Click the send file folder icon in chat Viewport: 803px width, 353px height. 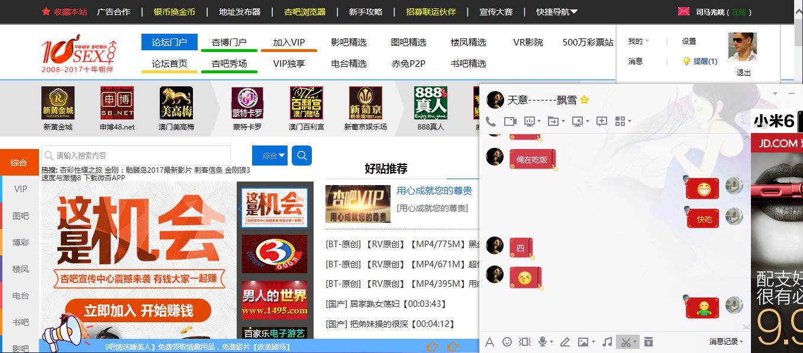(553, 121)
